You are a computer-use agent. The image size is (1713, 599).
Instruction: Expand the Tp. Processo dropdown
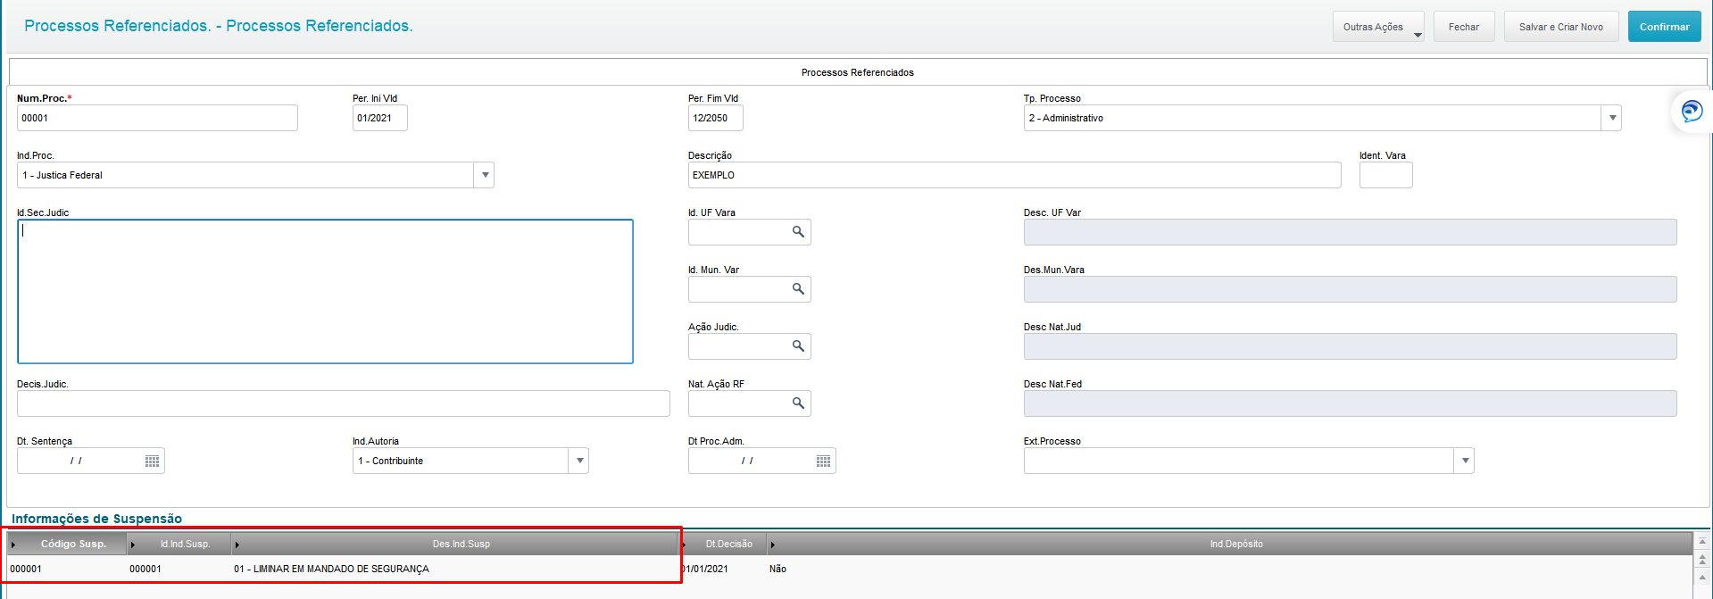click(1612, 118)
